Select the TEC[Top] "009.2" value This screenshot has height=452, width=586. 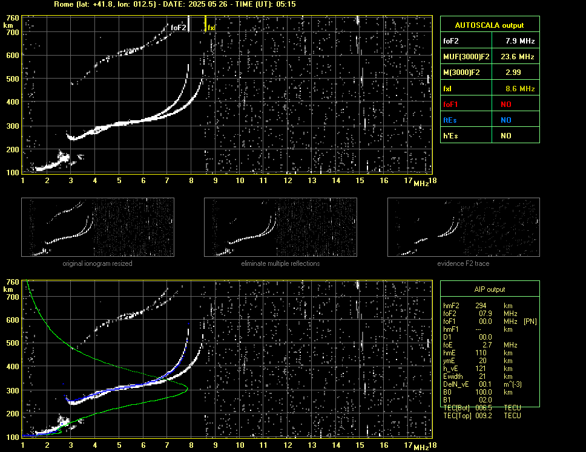coord(483,416)
